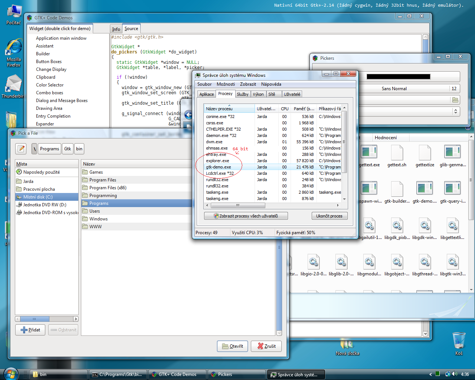Select dwm.exe process row
This screenshot has width=475, height=380.
coord(273,142)
